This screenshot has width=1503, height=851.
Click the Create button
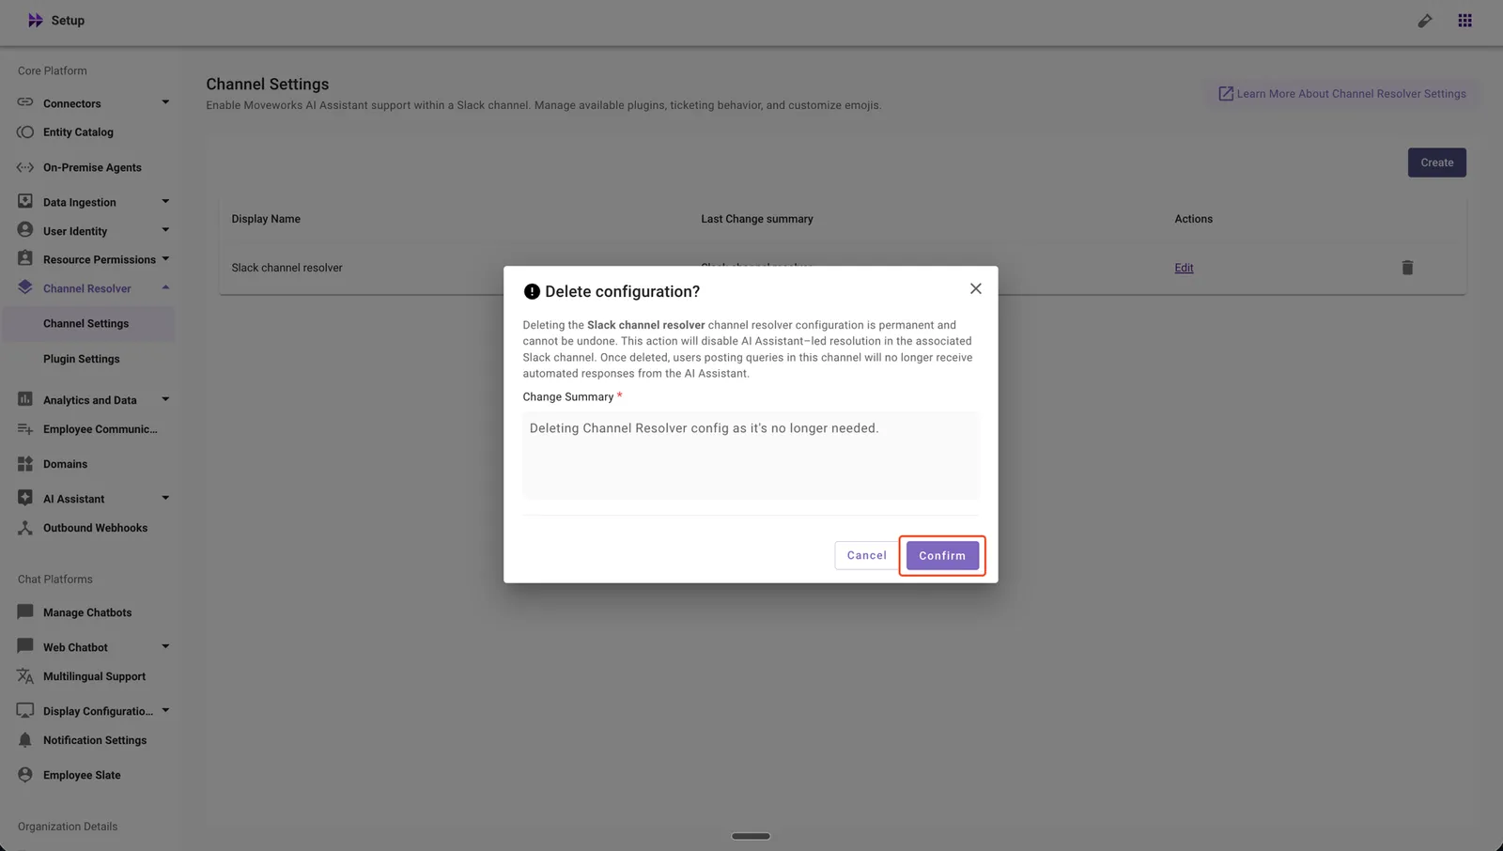(1436, 162)
